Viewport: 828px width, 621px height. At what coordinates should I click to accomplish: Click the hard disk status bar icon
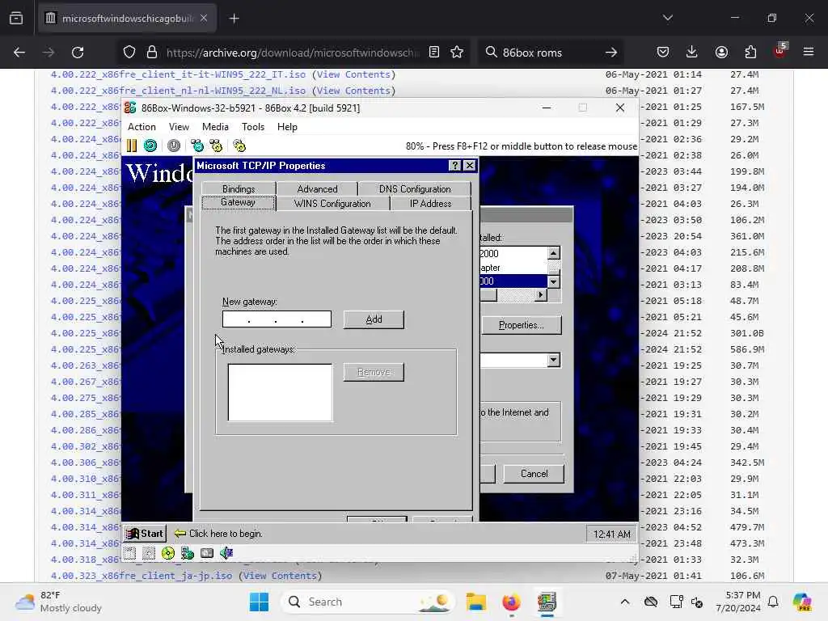pos(207,553)
